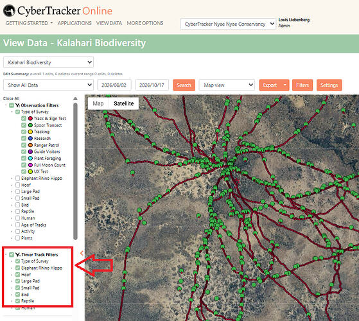This screenshot has height=321, width=359.
Task: Click the blue Research marker icon
Action: 30,139
